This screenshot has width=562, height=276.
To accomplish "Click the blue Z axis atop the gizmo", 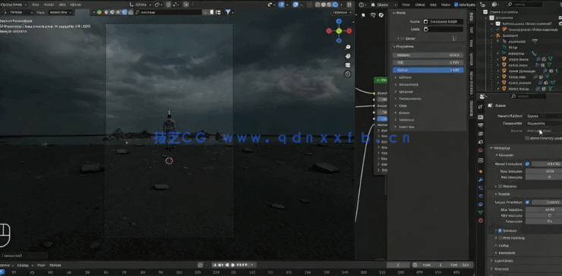I will pyautogui.click(x=339, y=21).
